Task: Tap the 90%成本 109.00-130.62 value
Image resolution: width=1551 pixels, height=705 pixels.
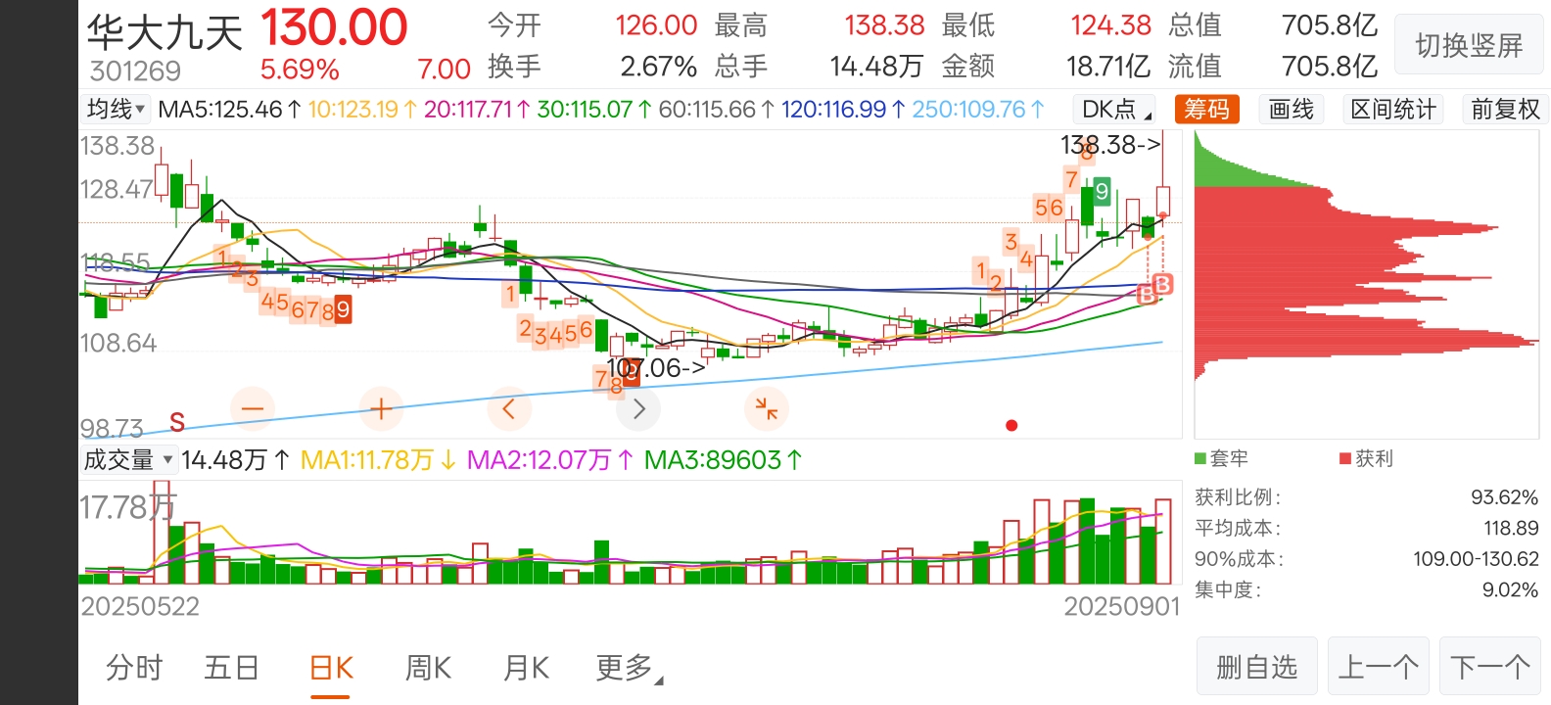Action: click(x=1476, y=559)
